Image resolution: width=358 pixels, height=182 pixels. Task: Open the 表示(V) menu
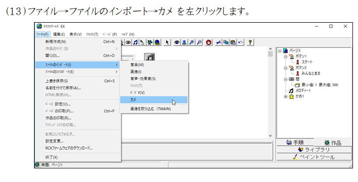click(76, 34)
